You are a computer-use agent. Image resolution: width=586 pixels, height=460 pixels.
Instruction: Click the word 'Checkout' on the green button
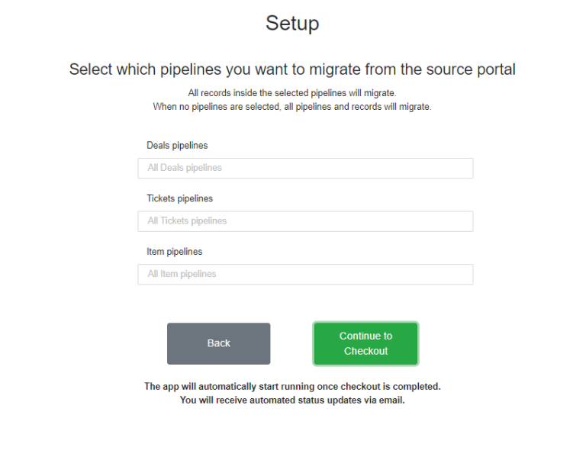365,351
